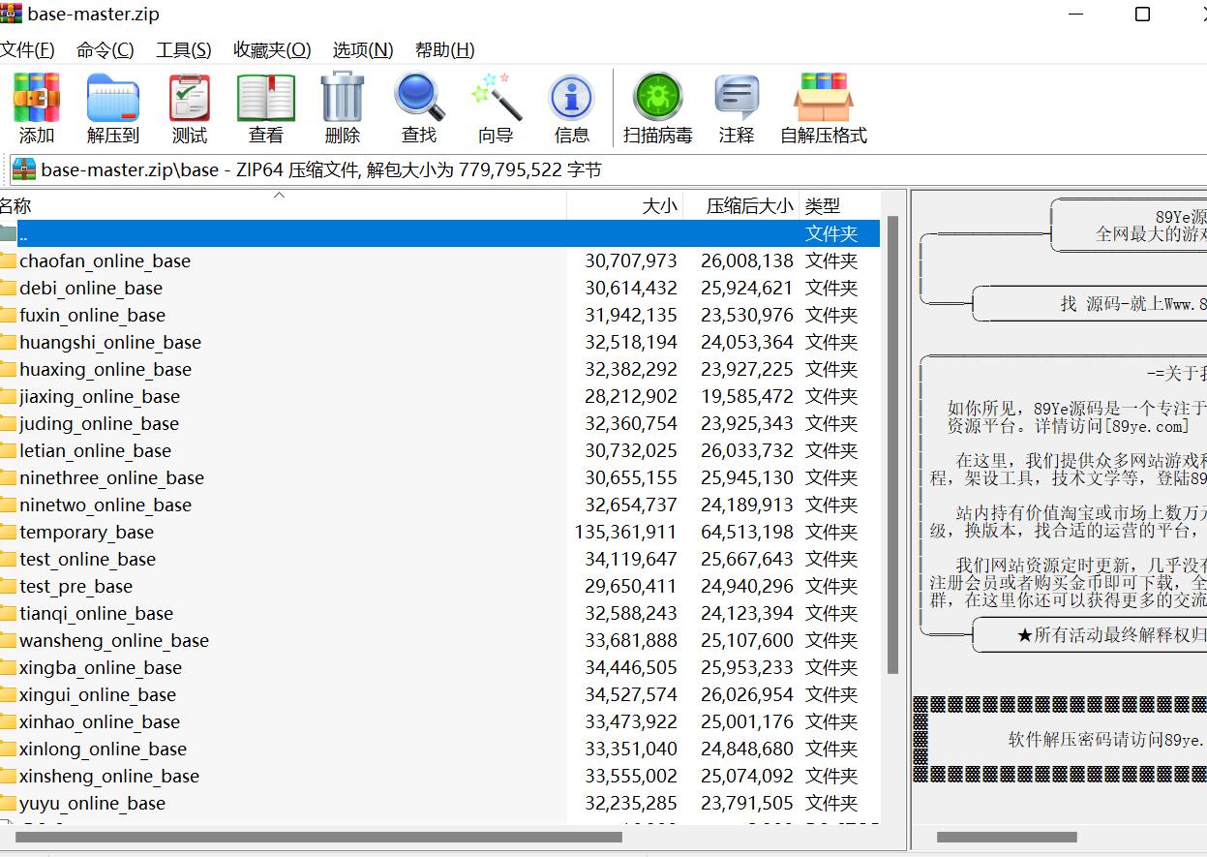Select the test_pre_base folder
The width and height of the screenshot is (1207, 857).
tap(439, 586)
